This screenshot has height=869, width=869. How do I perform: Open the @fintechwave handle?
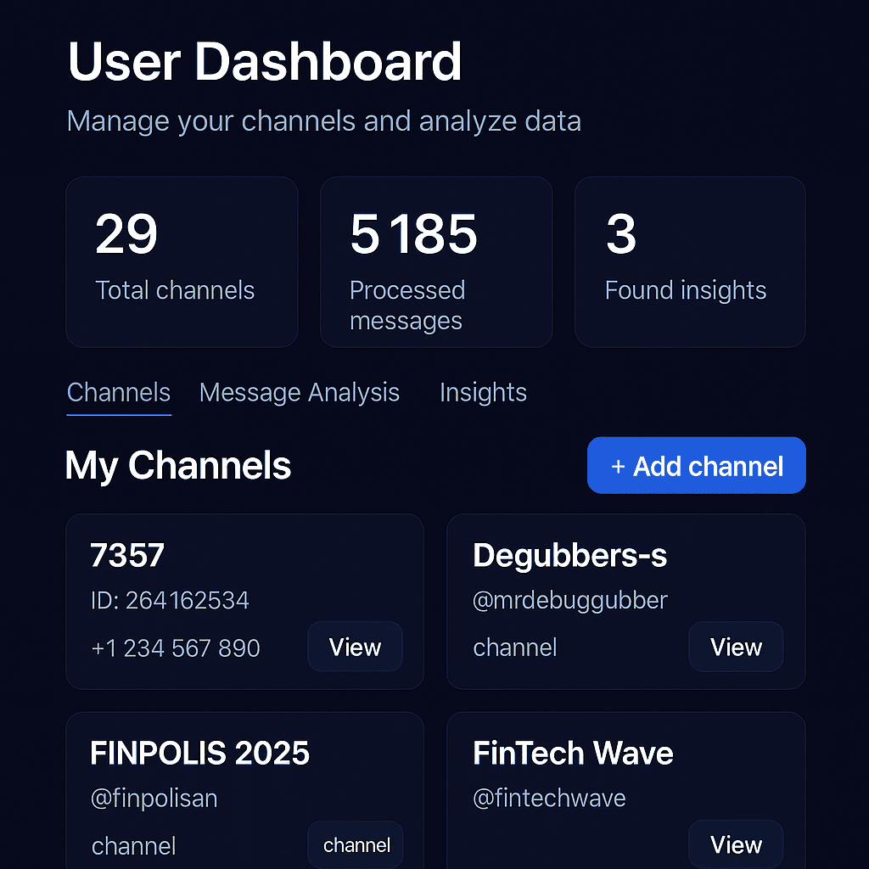tap(549, 799)
